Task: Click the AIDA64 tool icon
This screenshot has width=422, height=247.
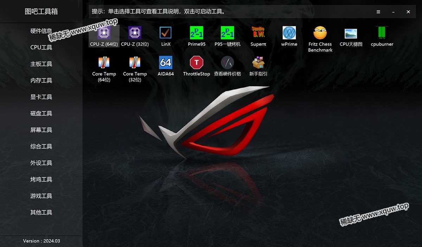Action: click(x=166, y=63)
